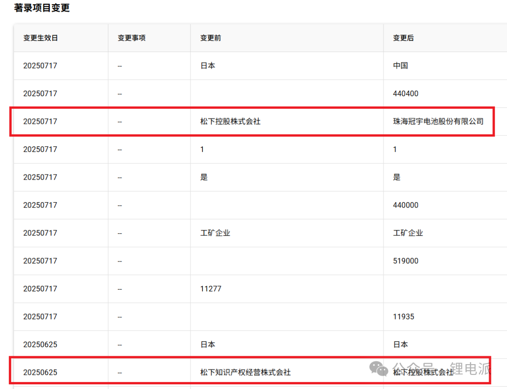
Task: Click the "11277" value
Action: point(211,289)
